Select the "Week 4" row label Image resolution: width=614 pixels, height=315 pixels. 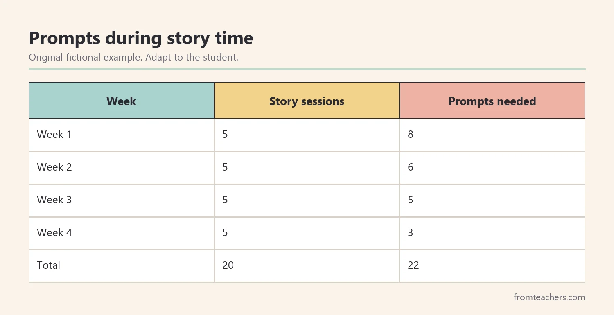[54, 233]
